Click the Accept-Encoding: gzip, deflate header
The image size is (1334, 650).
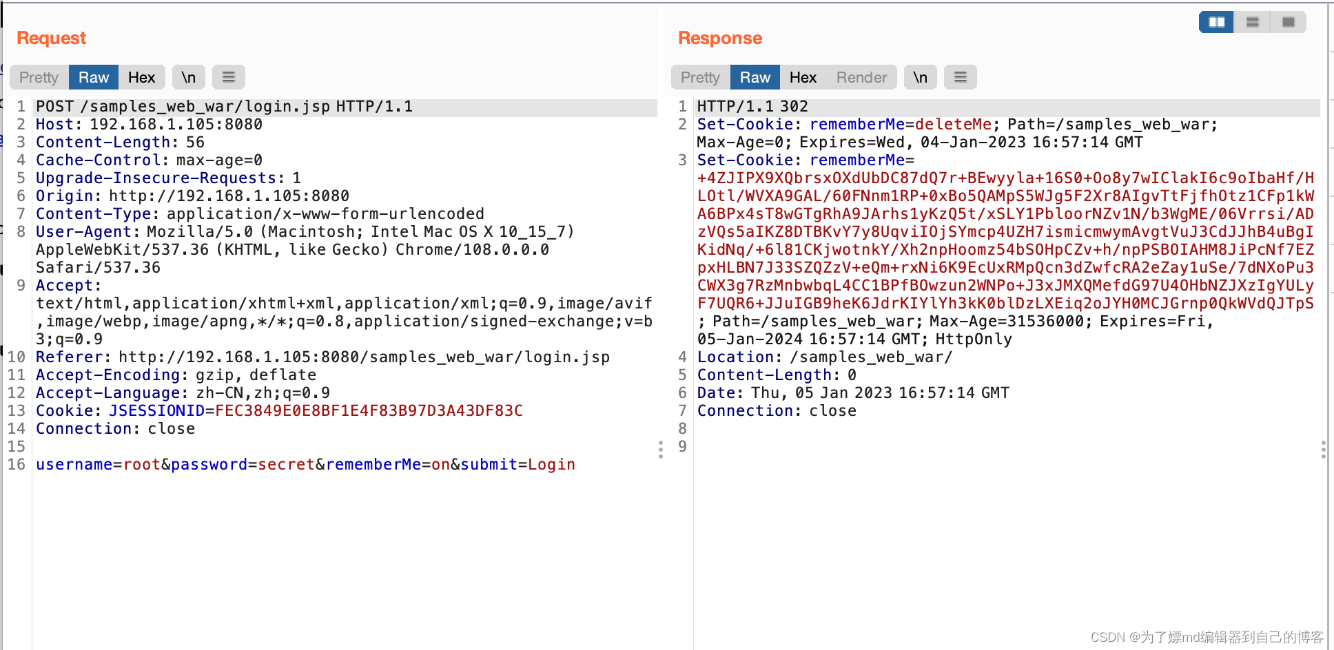pyautogui.click(x=176, y=375)
